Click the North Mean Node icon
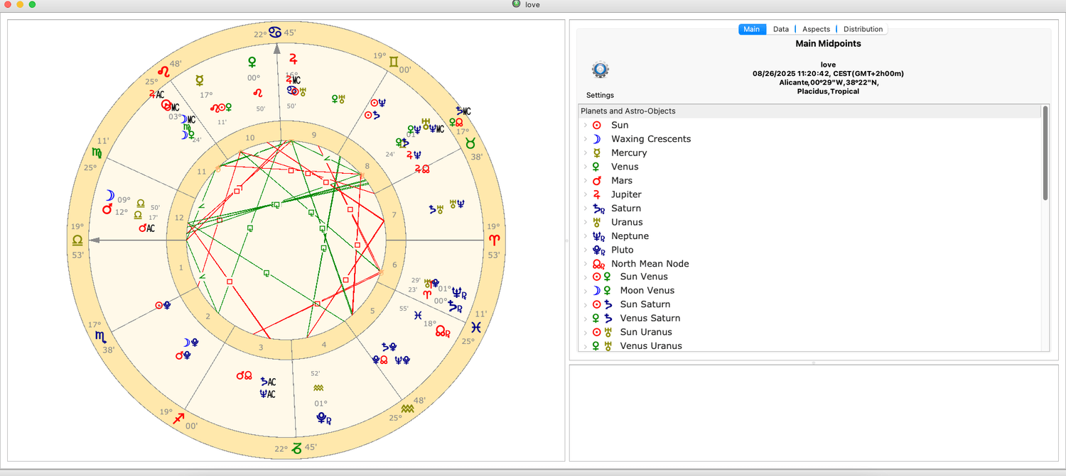1066x476 pixels. (x=598, y=264)
